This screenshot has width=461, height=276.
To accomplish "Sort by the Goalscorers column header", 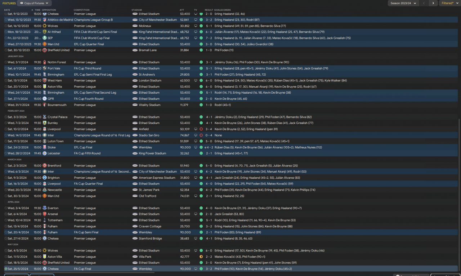I will coord(223,10).
